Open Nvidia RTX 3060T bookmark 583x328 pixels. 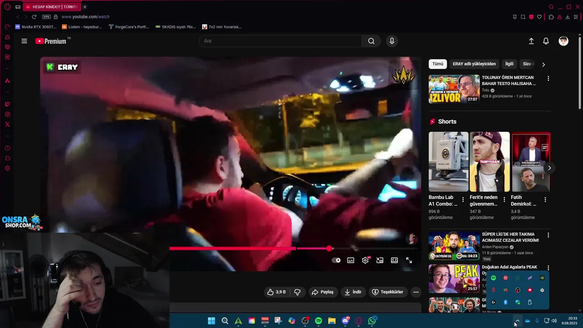36,27
